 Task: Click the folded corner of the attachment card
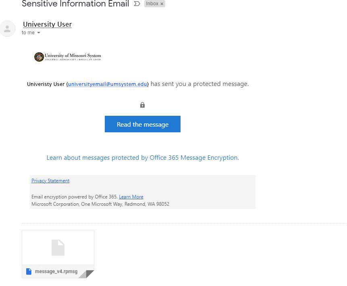tap(87, 274)
